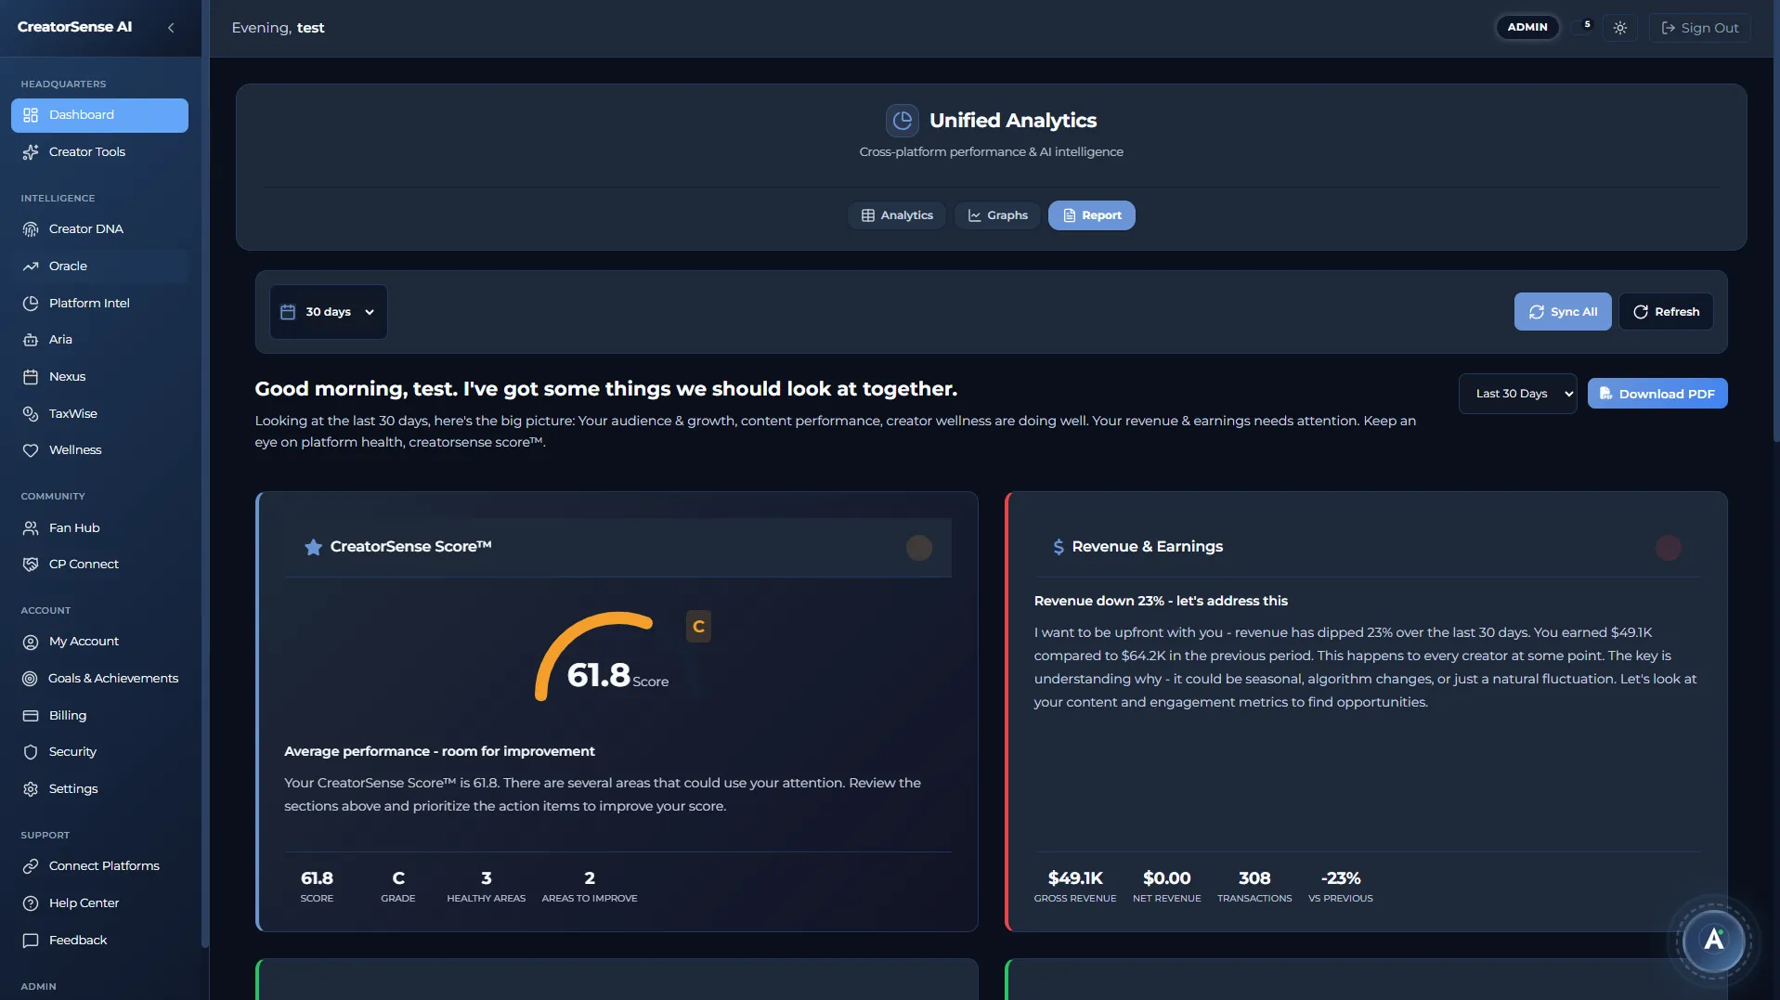Image resolution: width=1780 pixels, height=1000 pixels.
Task: Collapse the sidebar with the chevron arrow
Action: coord(171,27)
